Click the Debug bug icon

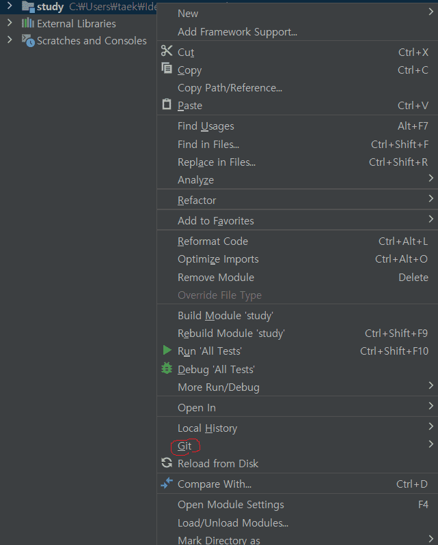coord(167,368)
